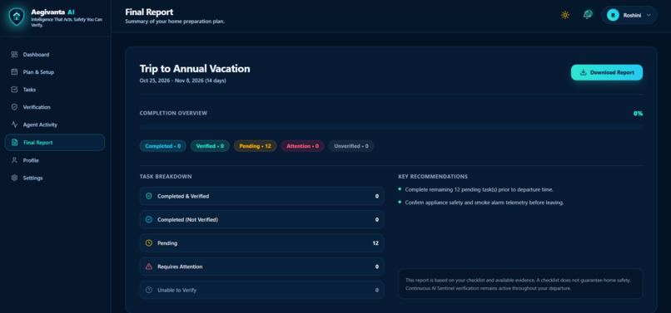This screenshot has width=671, height=313.
Task: Open Agent Activity from sidebar
Action: [55, 125]
